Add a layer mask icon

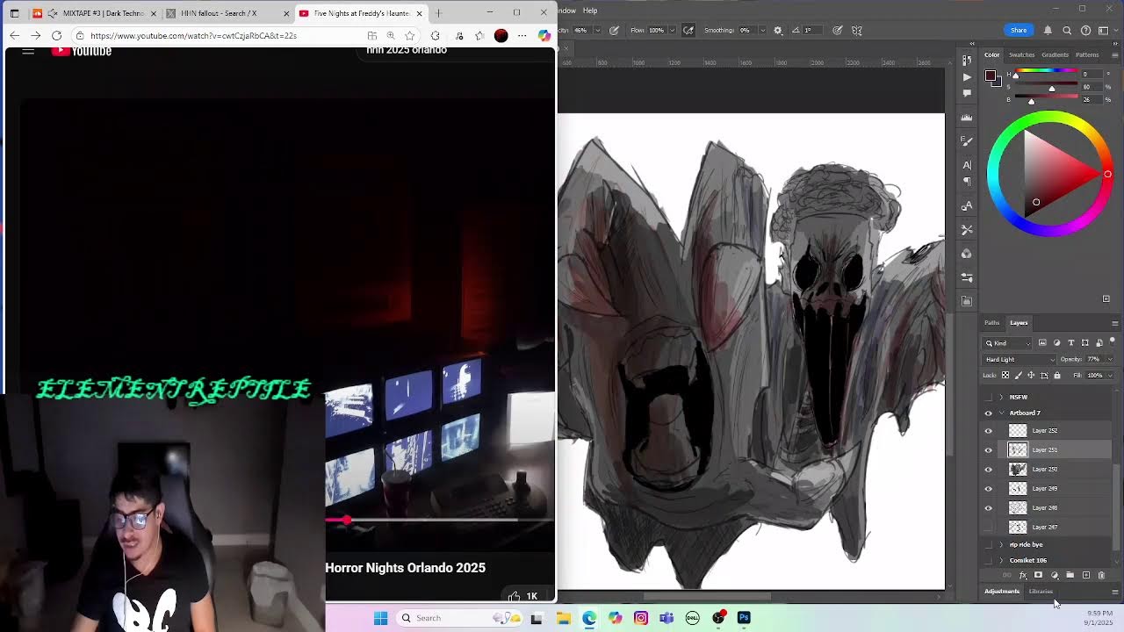pyautogui.click(x=1038, y=576)
